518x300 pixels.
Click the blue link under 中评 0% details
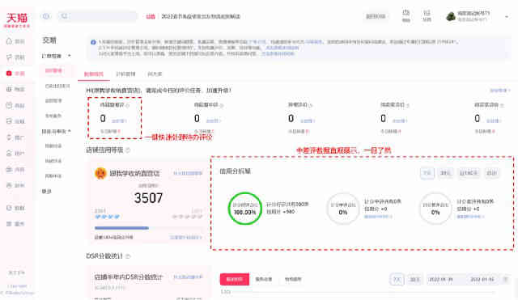[378, 217]
